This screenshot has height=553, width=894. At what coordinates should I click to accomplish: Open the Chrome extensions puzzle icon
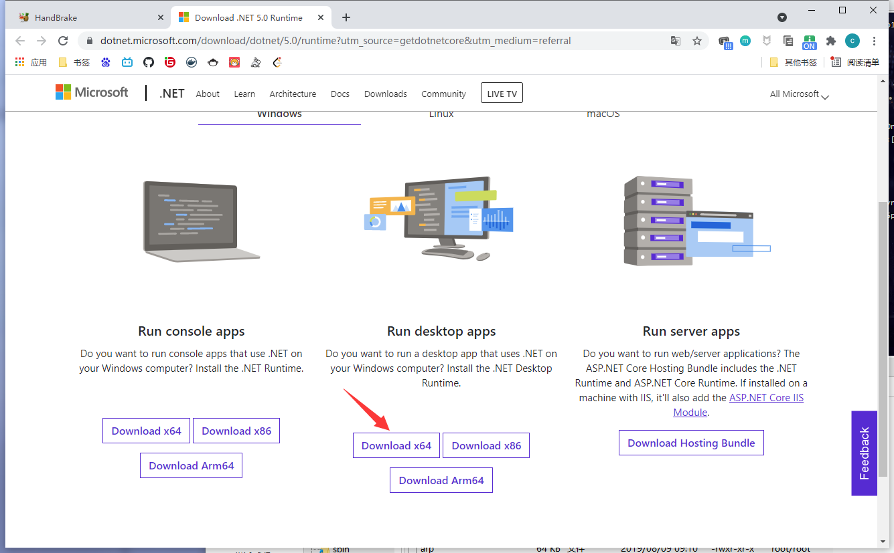point(831,41)
